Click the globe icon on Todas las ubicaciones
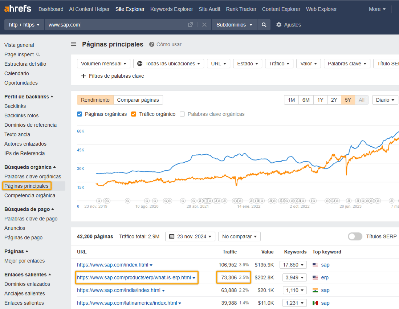 click(139, 63)
